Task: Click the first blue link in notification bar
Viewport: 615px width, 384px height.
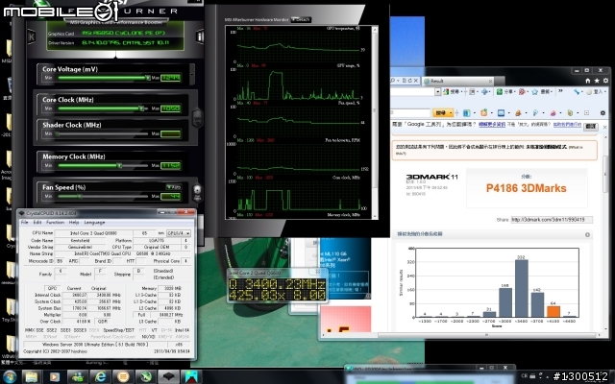Action: pyautogui.click(x=492, y=125)
